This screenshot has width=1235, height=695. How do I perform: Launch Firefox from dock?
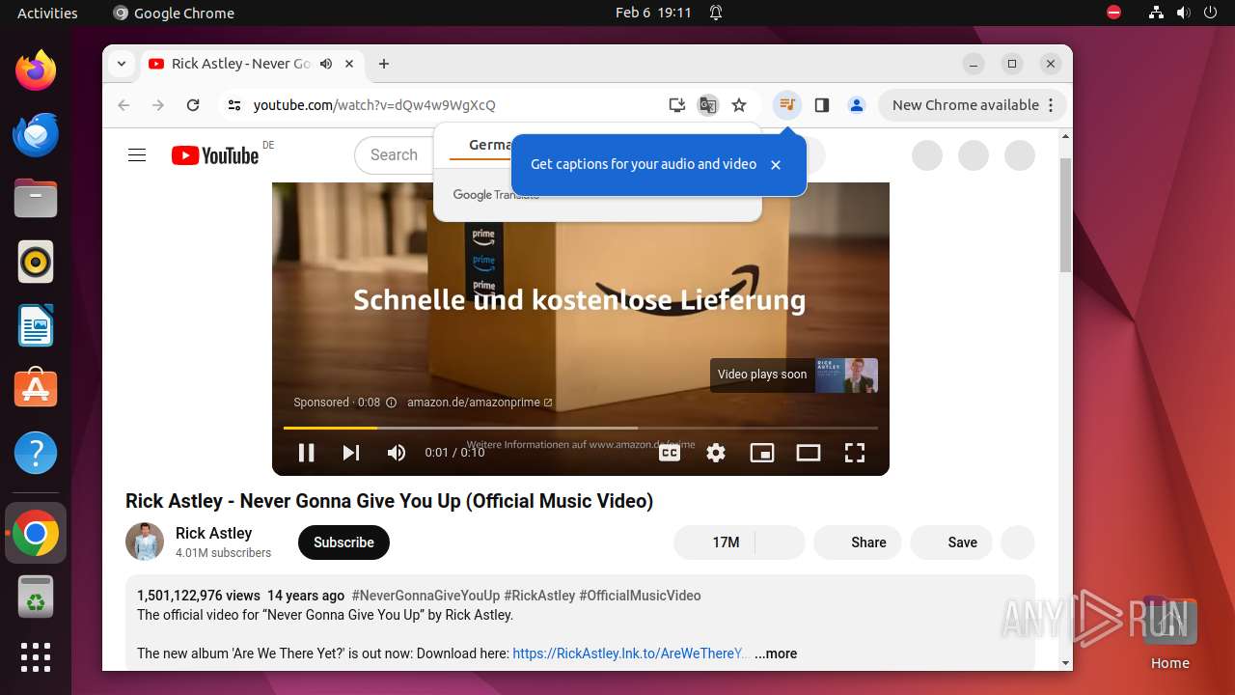(x=36, y=70)
